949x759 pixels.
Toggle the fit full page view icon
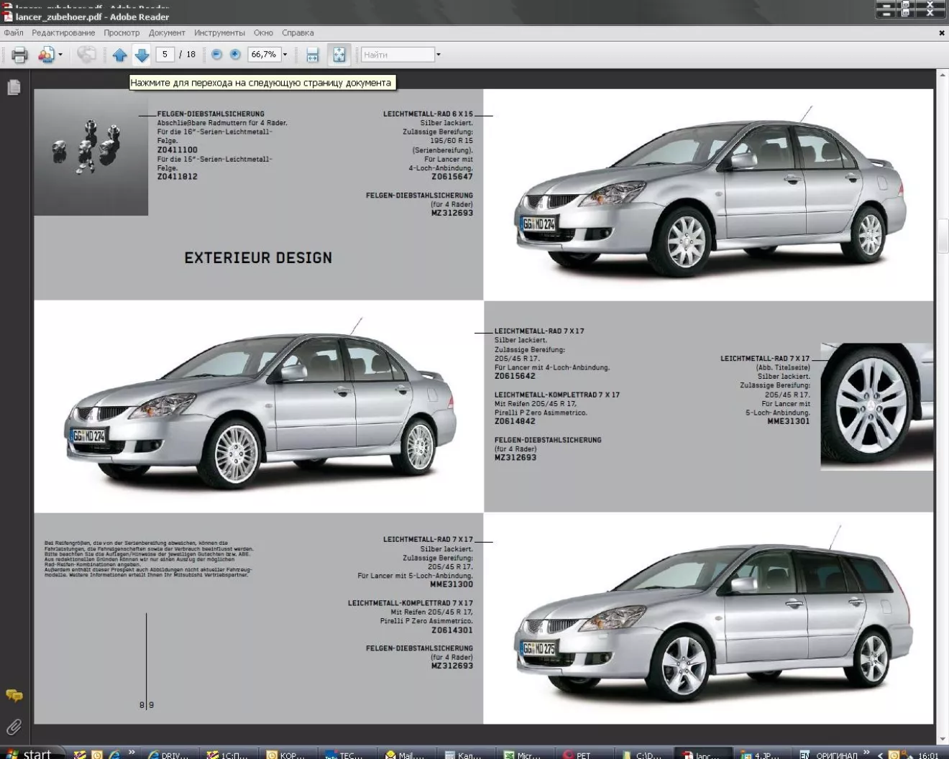tap(339, 55)
